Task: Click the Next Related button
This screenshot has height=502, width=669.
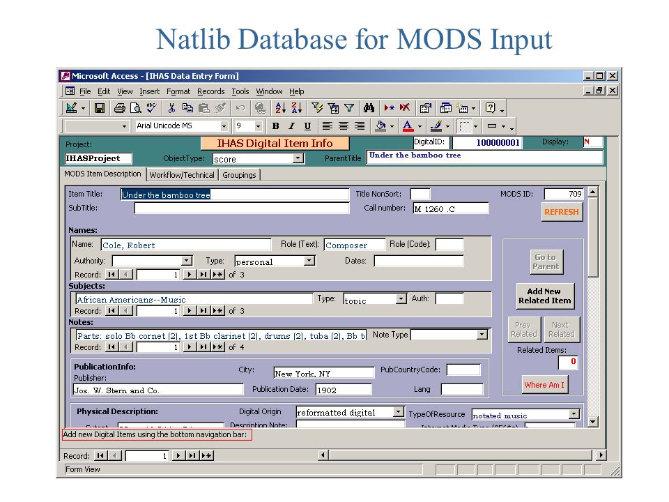Action: (x=562, y=329)
